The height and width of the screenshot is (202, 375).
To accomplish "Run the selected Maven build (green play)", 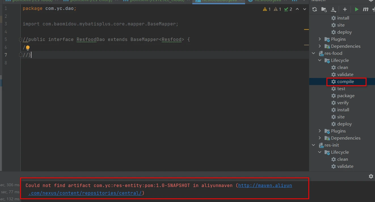I will [356, 9].
